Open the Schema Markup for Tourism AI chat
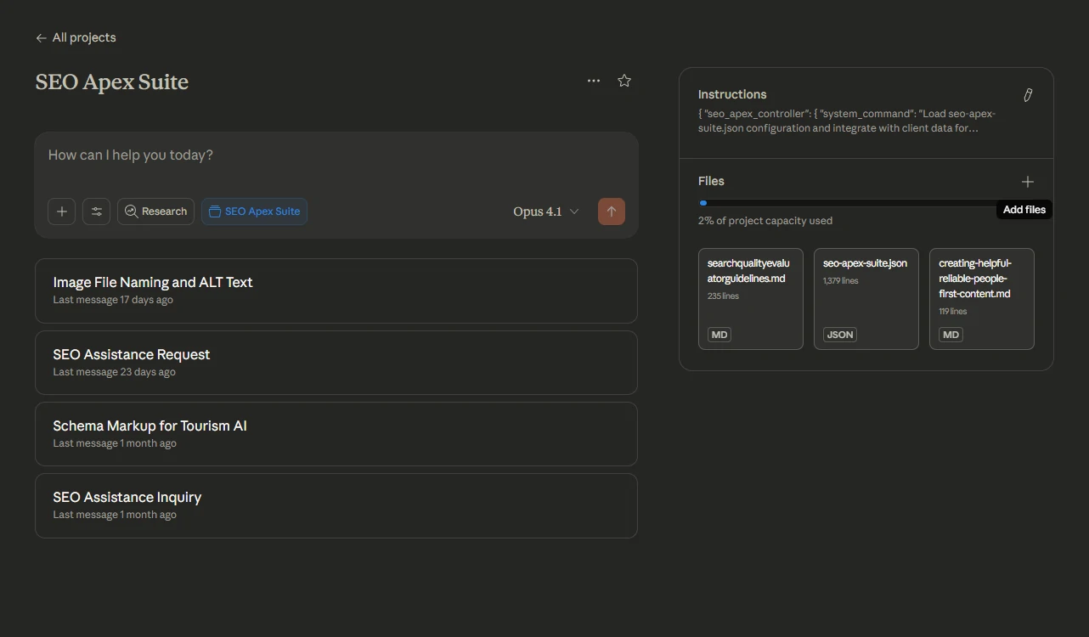This screenshot has width=1089, height=637. [336, 434]
